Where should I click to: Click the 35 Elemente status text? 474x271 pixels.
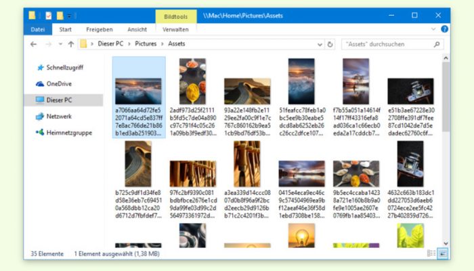(x=47, y=253)
